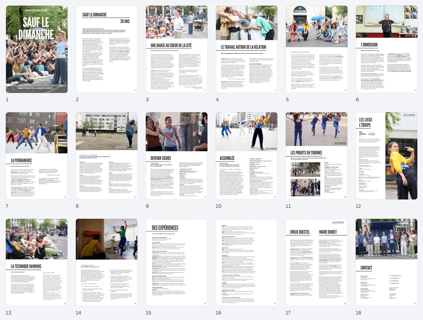The height and width of the screenshot is (320, 423).
Task: Click 'EMILIE BUESTEL & MARIE DOIRET' on the cover
Action: (x=36, y=88)
